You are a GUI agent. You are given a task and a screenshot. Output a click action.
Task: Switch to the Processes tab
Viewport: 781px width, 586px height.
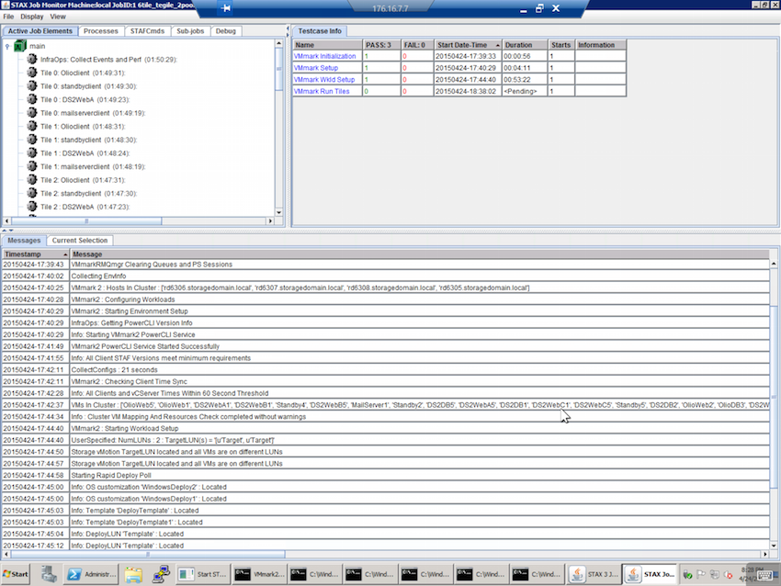click(101, 31)
